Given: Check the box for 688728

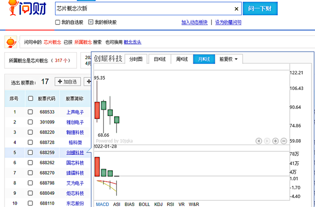Looking at the screenshot, I should [30, 143].
